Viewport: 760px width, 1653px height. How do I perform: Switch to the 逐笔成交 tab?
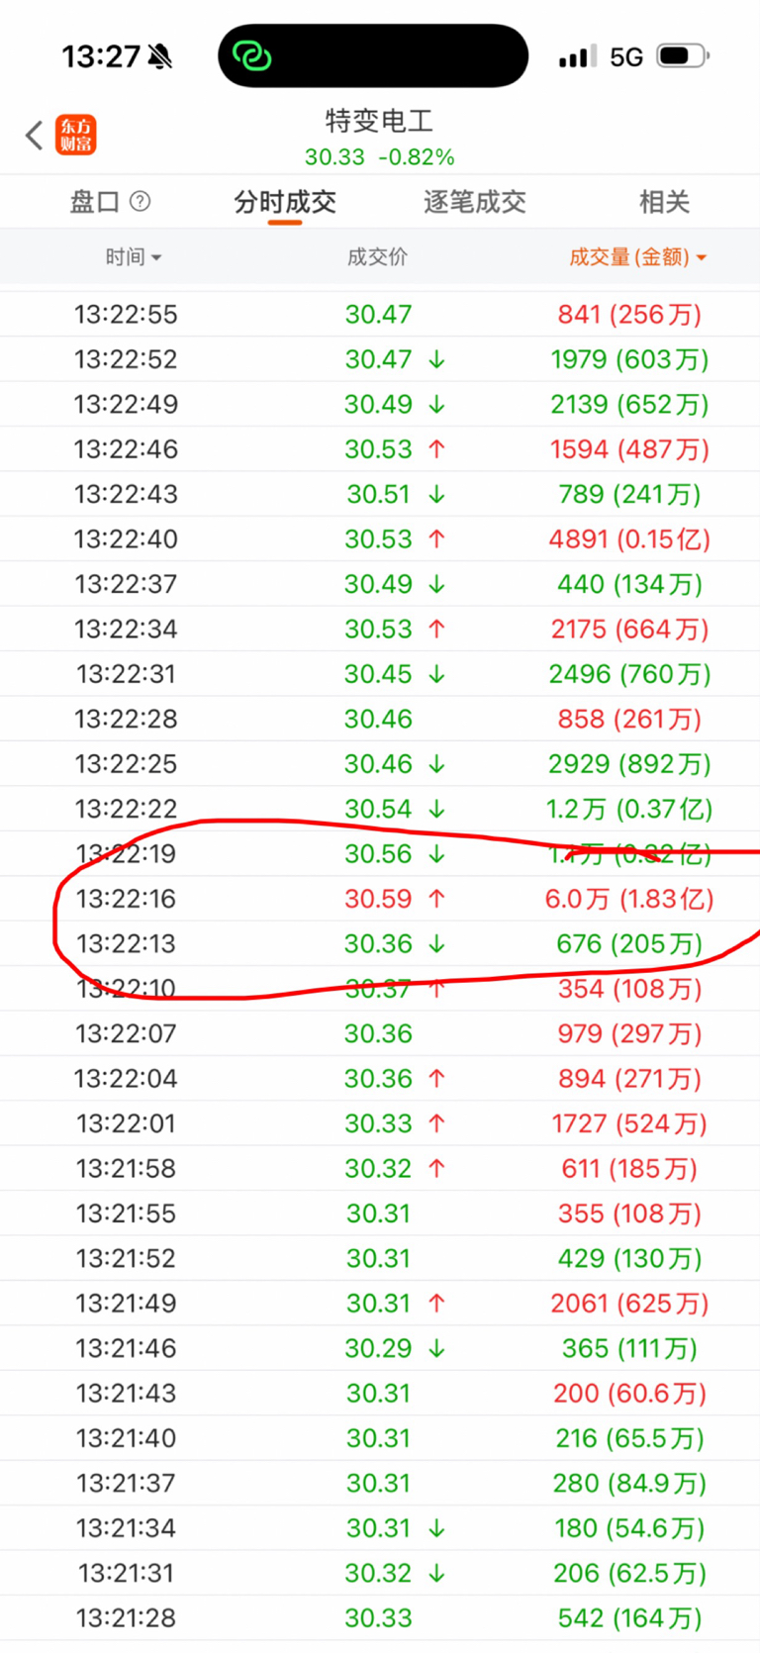pyautogui.click(x=474, y=202)
